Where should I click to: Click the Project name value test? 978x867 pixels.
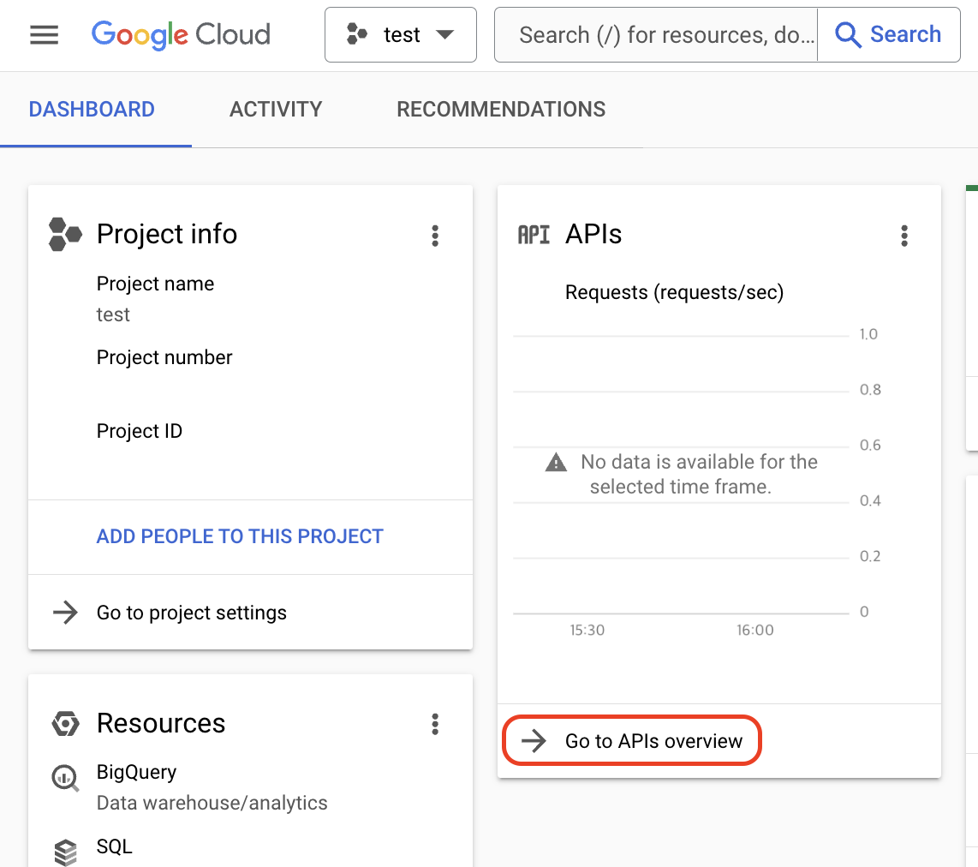[x=113, y=314]
